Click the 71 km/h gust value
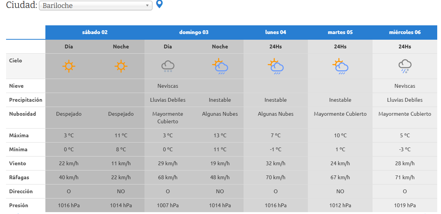 click(405, 177)
